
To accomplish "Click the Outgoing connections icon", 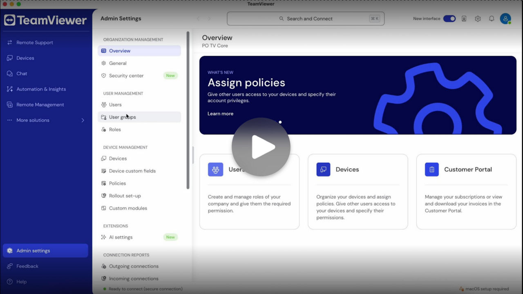I will click(104, 266).
